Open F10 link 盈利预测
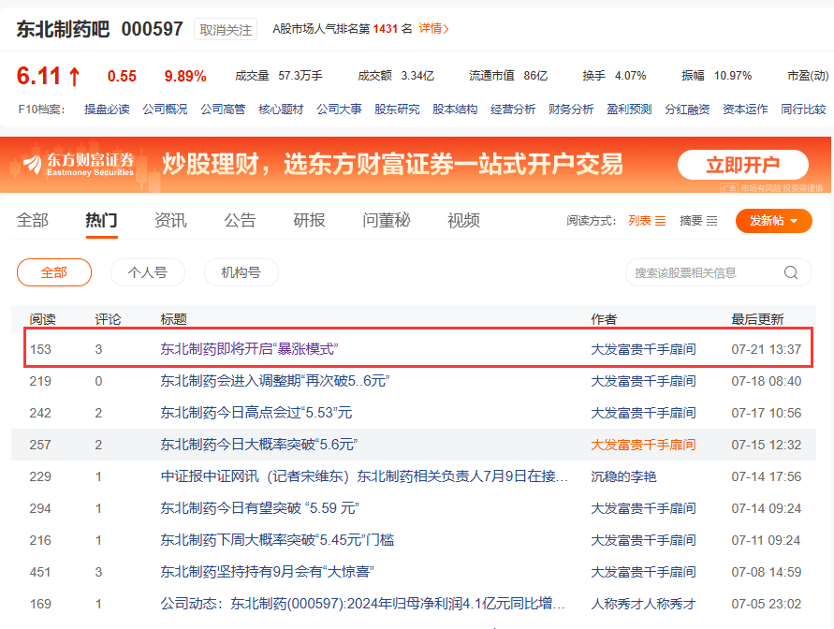The image size is (834, 629). (629, 110)
